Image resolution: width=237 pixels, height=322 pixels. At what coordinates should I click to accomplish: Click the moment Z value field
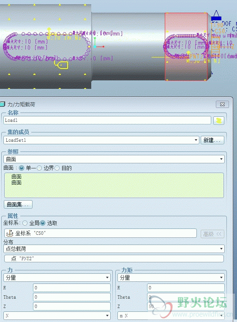click(186, 306)
